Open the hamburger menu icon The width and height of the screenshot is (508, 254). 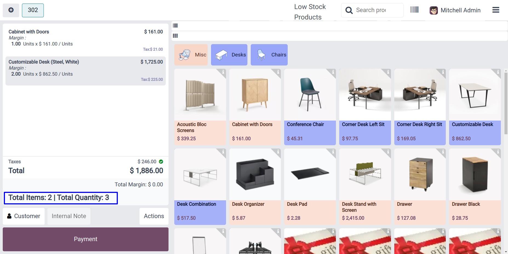tap(496, 10)
